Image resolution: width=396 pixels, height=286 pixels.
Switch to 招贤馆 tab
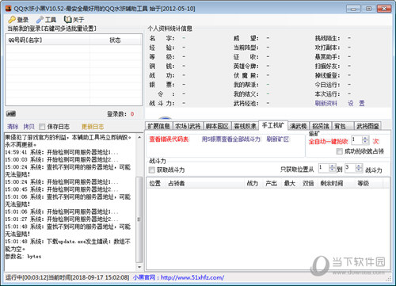[321, 126]
